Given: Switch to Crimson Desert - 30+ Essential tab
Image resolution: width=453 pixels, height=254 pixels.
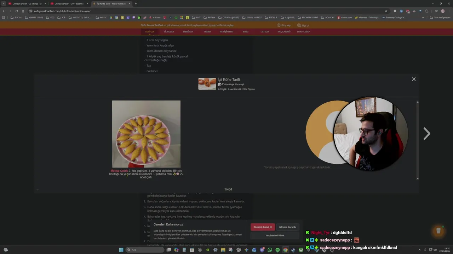Looking at the screenshot, I should (69, 4).
